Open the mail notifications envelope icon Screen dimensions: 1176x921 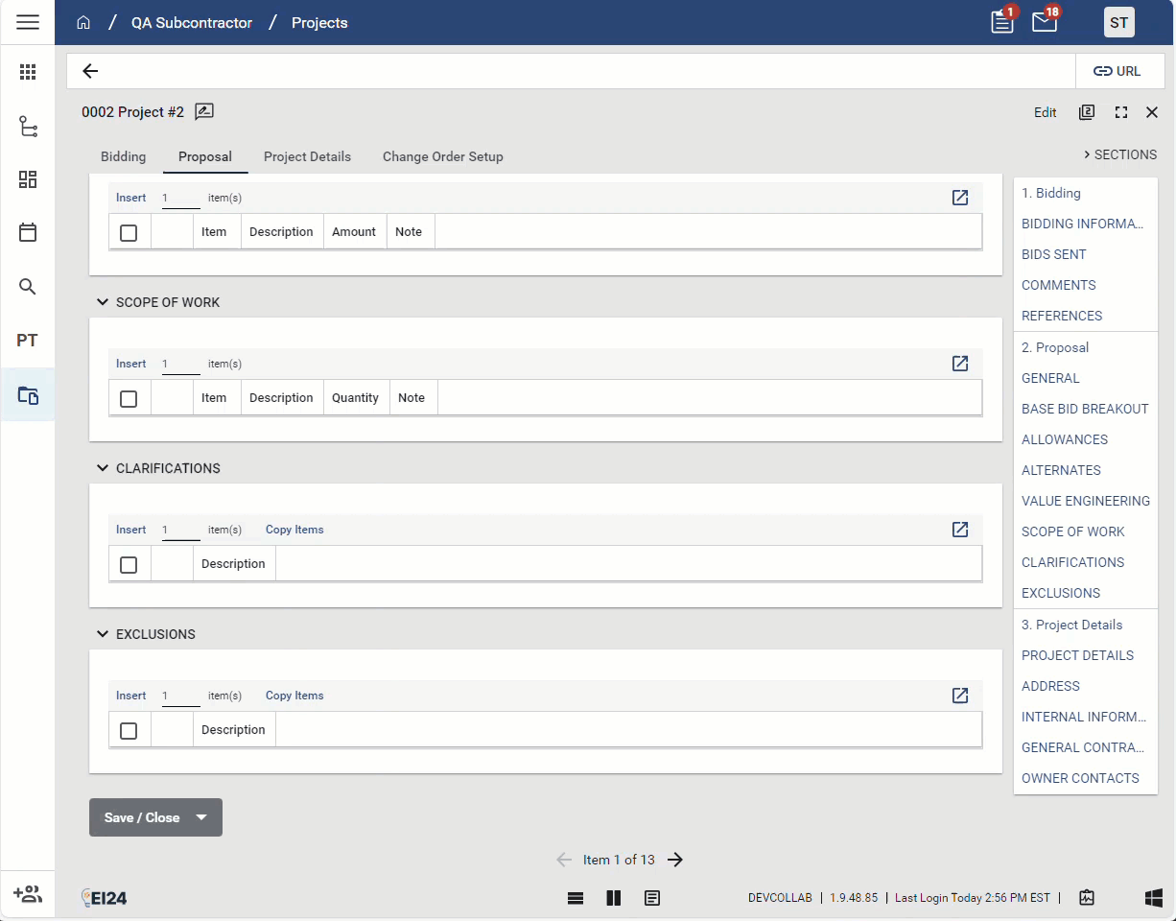pos(1044,22)
